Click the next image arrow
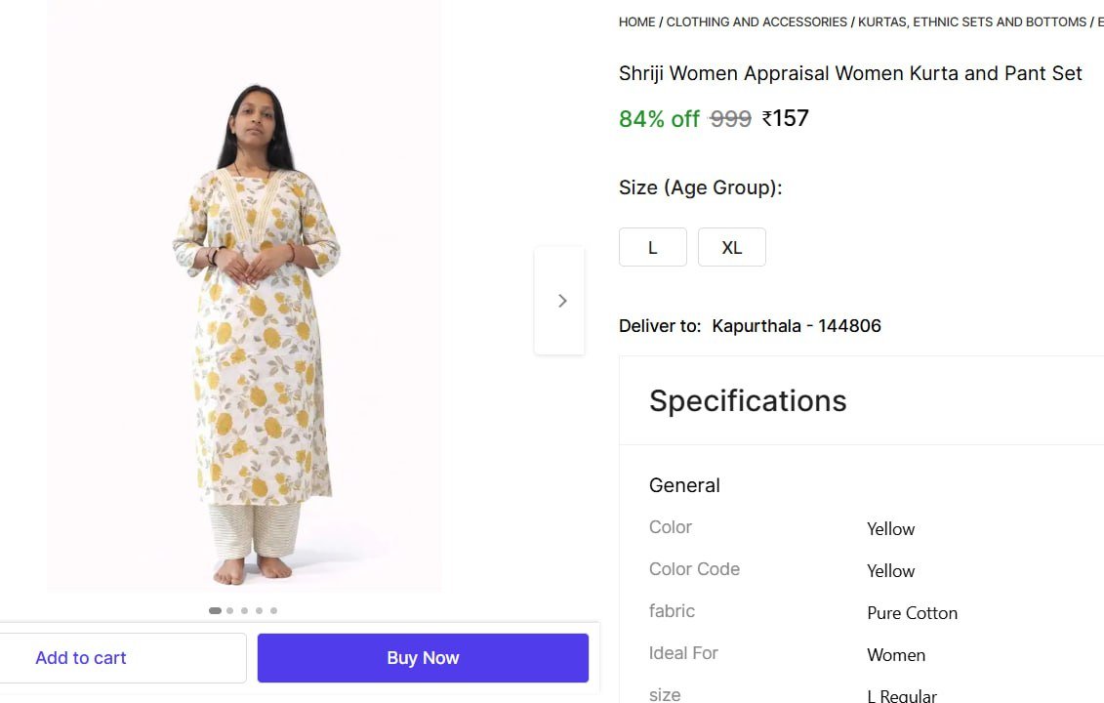The width and height of the screenshot is (1104, 703). coord(560,301)
